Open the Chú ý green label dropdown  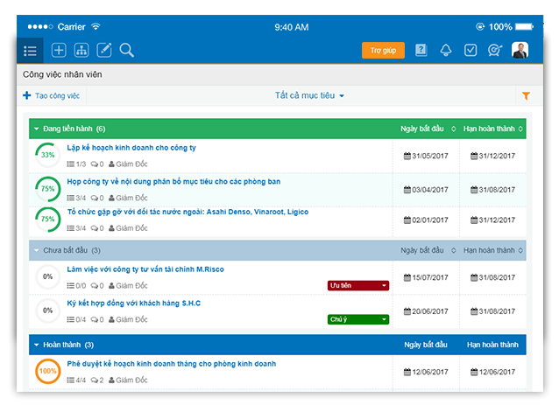click(357, 319)
